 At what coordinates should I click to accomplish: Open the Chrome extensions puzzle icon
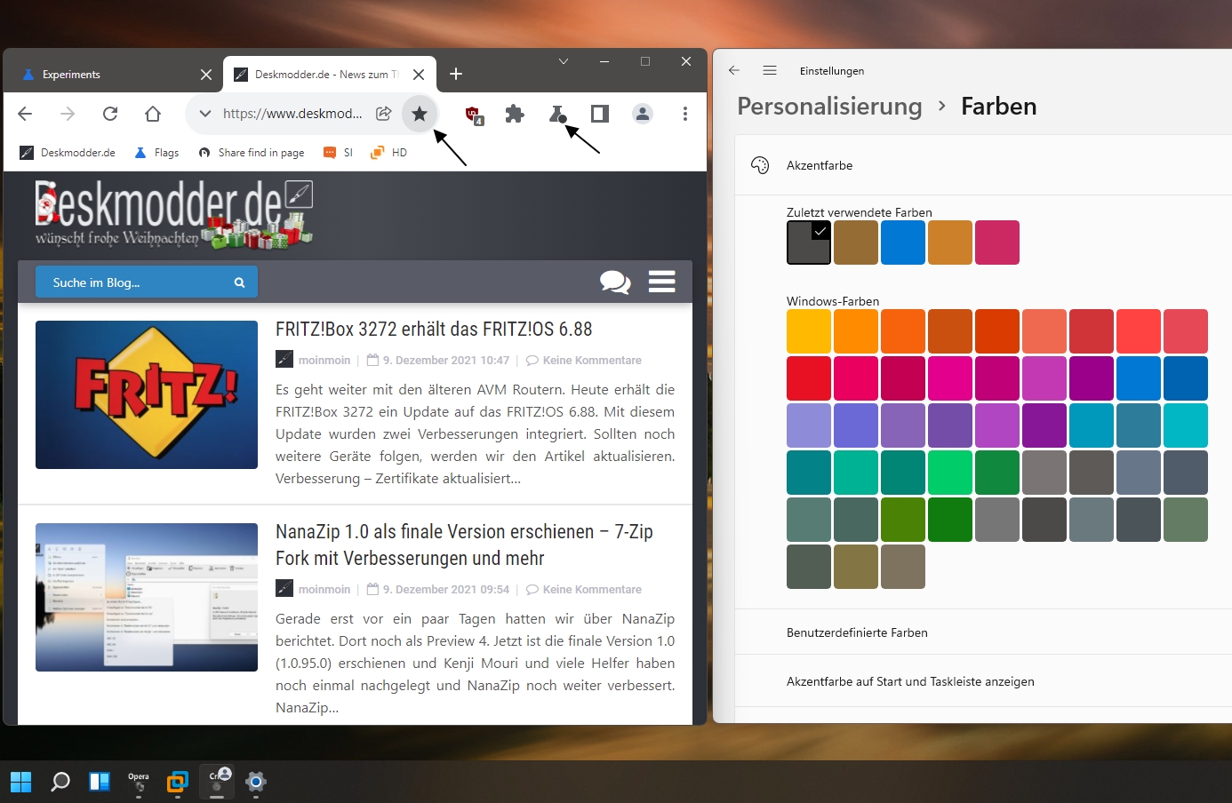[515, 114]
